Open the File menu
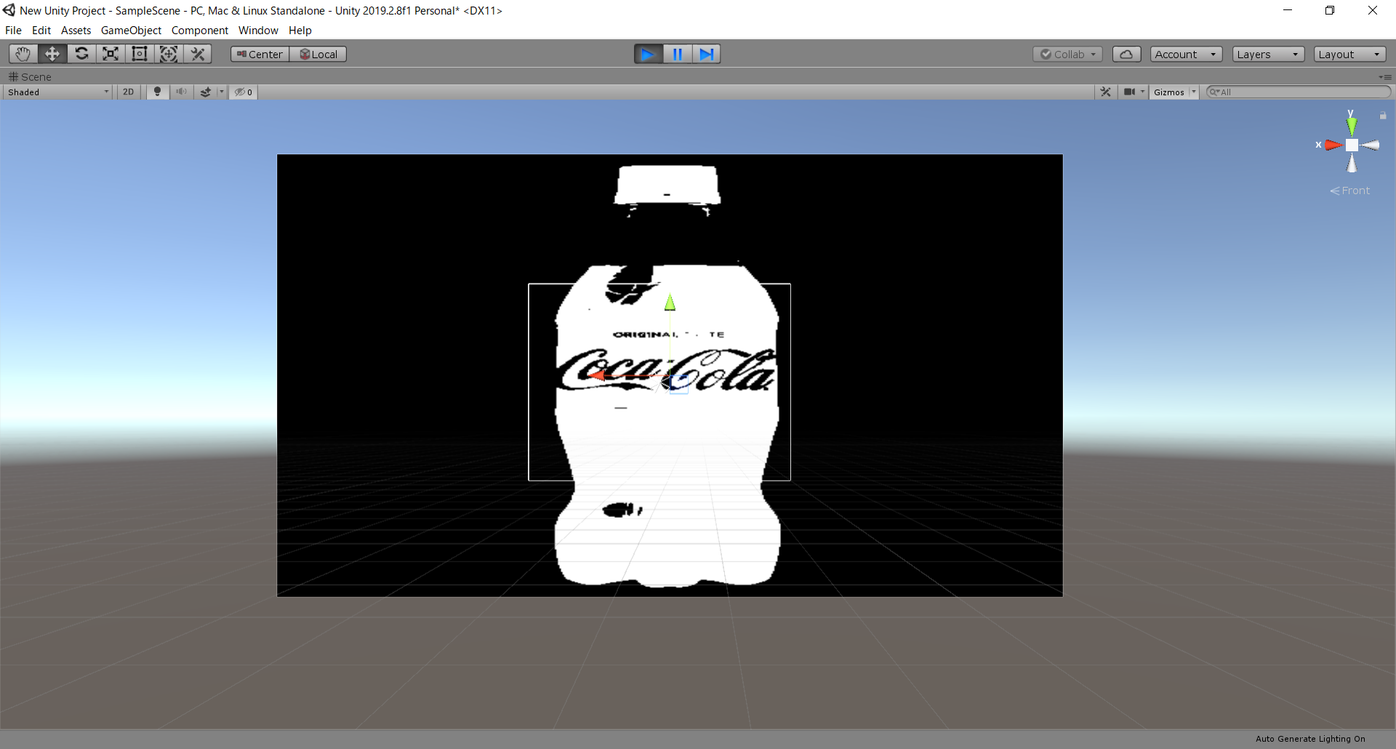1396x749 pixels. pos(13,31)
